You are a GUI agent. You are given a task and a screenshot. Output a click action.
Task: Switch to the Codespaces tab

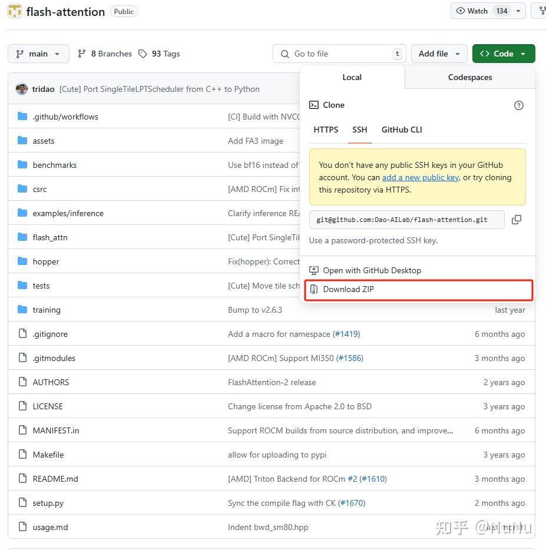[470, 77]
